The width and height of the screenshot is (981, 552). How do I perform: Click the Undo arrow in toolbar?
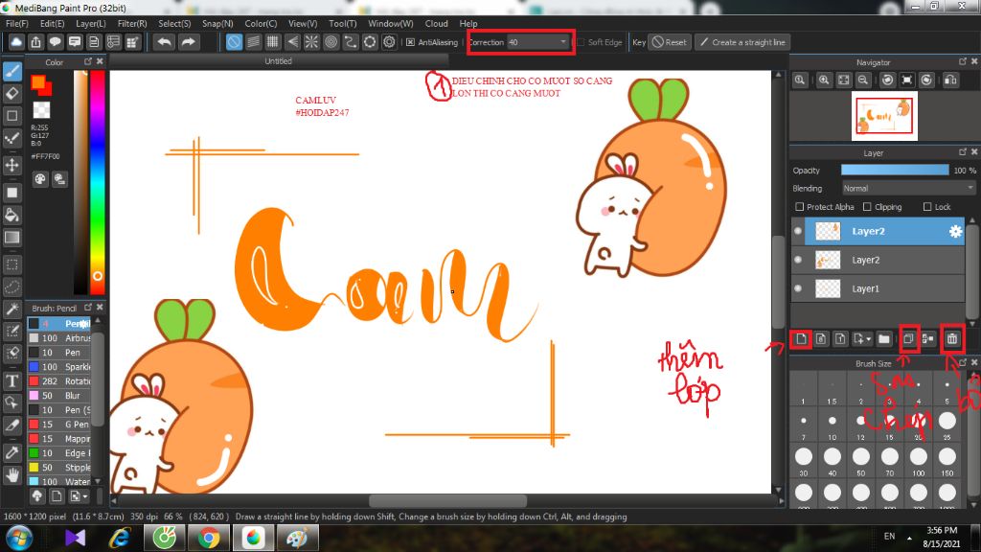pos(165,42)
